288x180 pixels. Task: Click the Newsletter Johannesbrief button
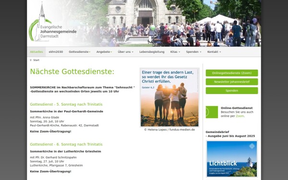232,82
